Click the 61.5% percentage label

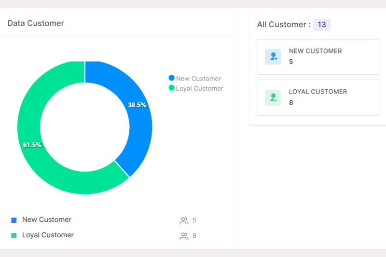pyautogui.click(x=32, y=145)
